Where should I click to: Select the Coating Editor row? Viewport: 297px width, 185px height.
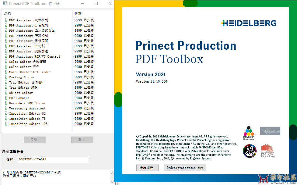58,77
